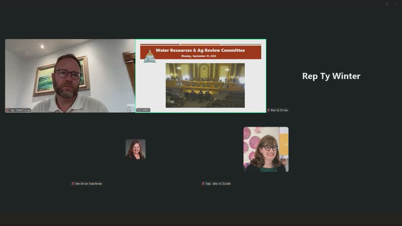Image resolution: width=402 pixels, height=226 pixels.
Task: Select the Water Resources & Ag Review Committee slide tile
Action: click(x=201, y=76)
